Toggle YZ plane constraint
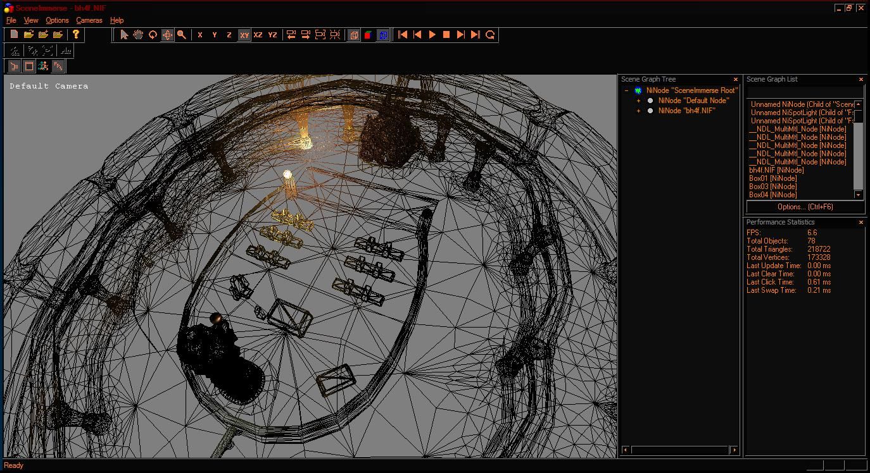Screen dimensions: 870x473 point(272,35)
